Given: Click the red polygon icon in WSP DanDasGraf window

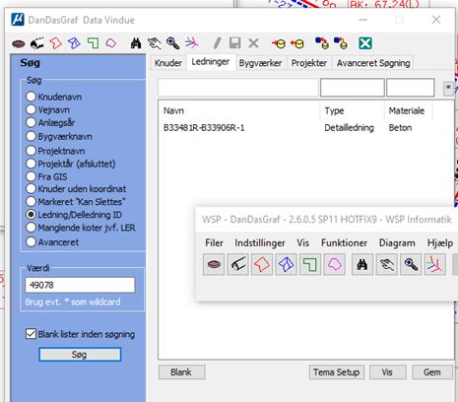Looking at the screenshot, I should click(262, 264).
